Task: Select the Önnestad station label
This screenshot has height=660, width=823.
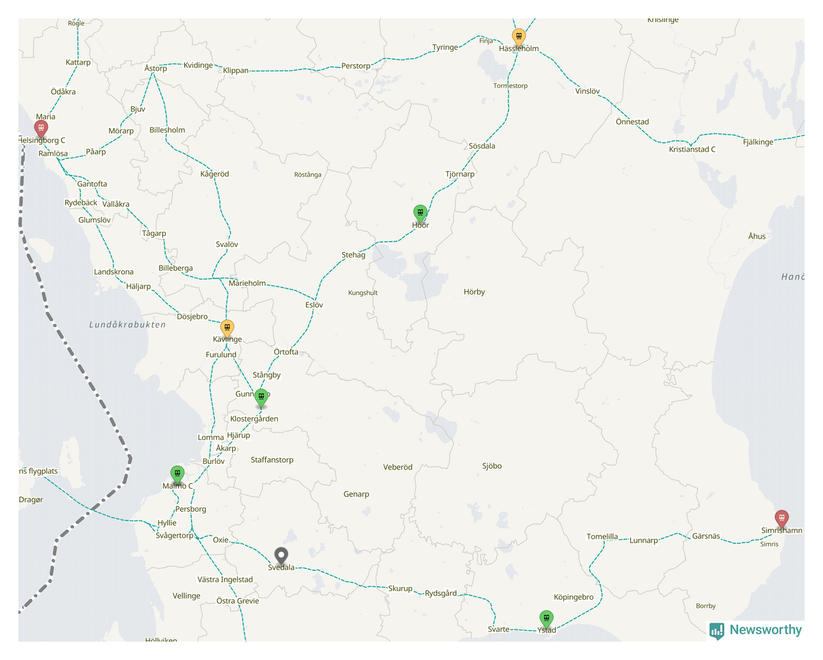Action: pyautogui.click(x=632, y=122)
